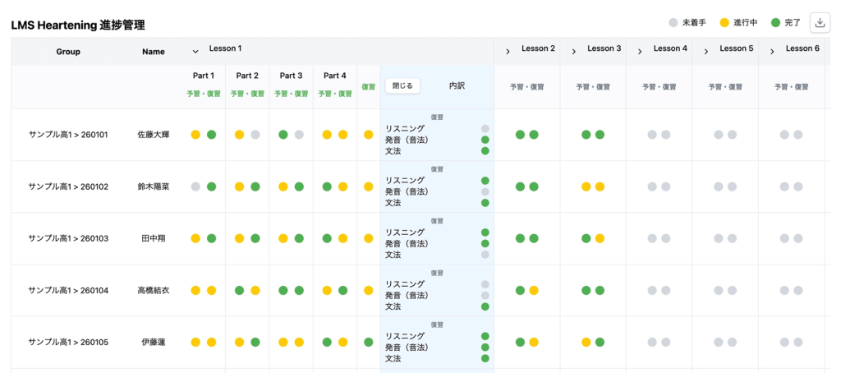Click the green 完了 legend dot
This screenshot has width=841, height=373.
775,23
